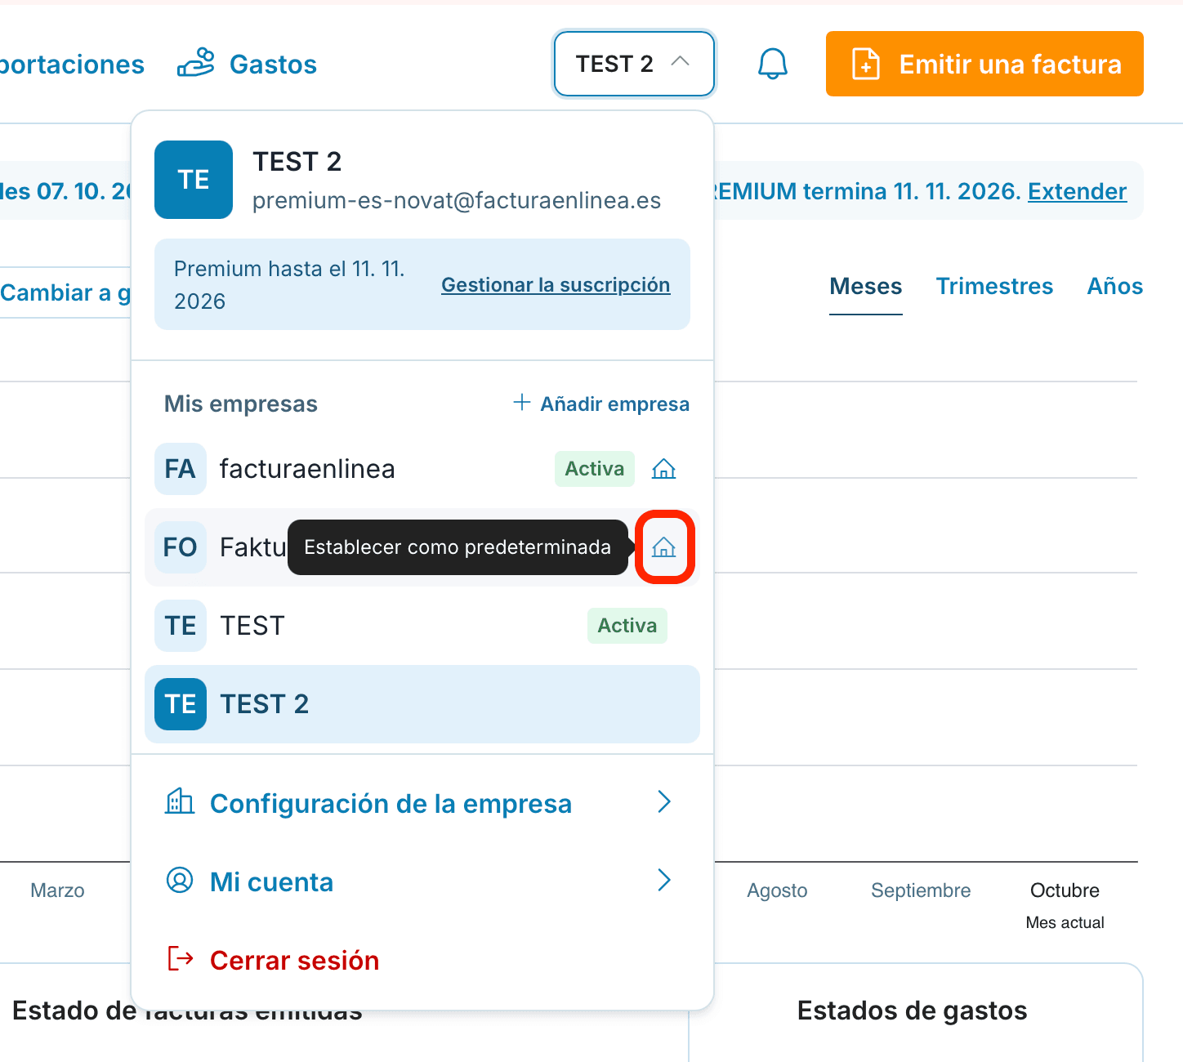Select the TEST company row
Screen dimensions: 1183x1062
[422, 626]
